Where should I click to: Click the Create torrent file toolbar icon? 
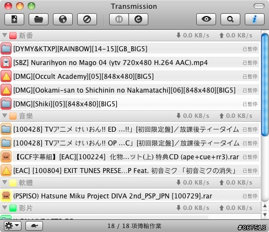point(14,19)
